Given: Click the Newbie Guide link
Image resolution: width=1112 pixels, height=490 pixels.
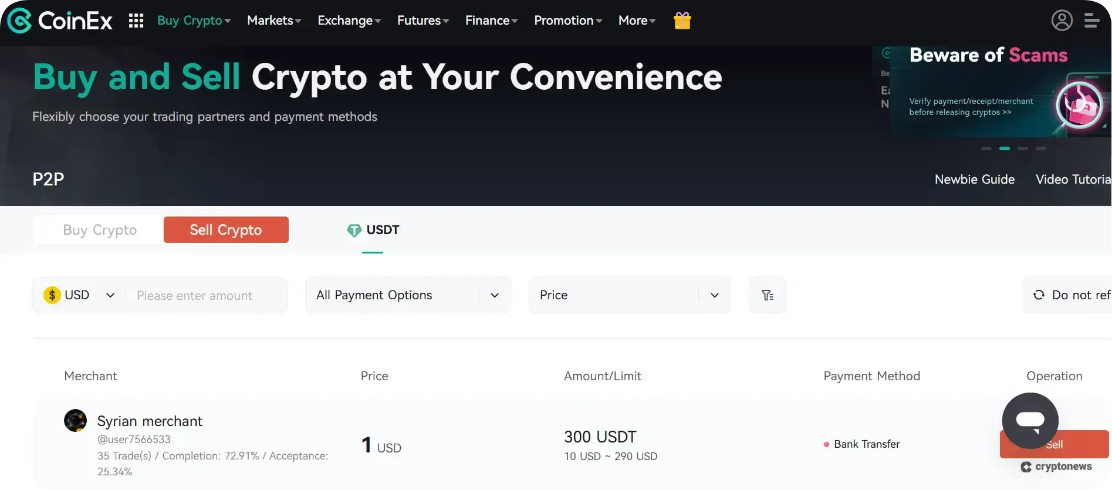Looking at the screenshot, I should click(974, 179).
